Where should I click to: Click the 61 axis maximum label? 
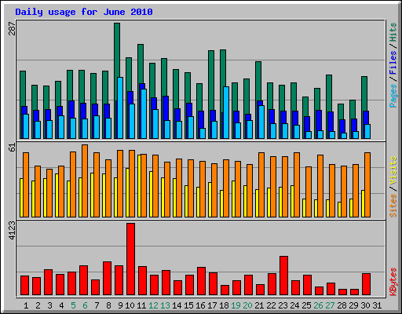pyautogui.click(x=13, y=148)
